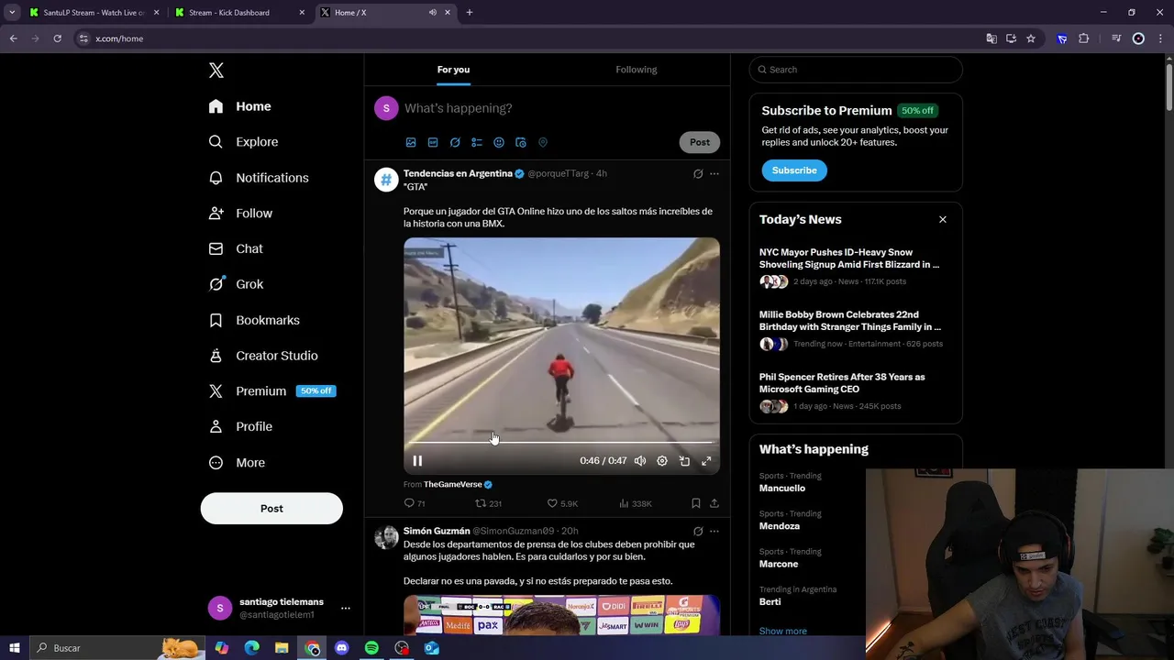The image size is (1174, 660).
Task: Click Show more under What's happening
Action: (x=783, y=631)
